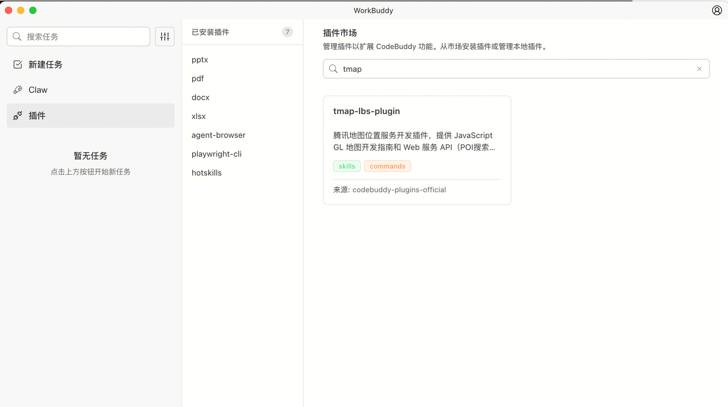Screen dimensions: 728x407
Task: Open the user account profile icon
Action: click(716, 10)
